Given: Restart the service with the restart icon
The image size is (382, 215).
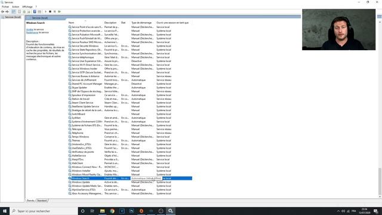Looking at the screenshot, I should coord(59,12).
